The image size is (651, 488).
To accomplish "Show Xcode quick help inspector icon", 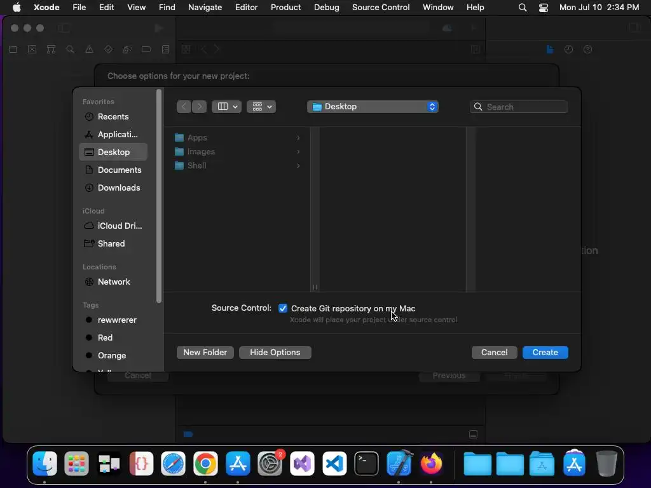I will (x=587, y=50).
